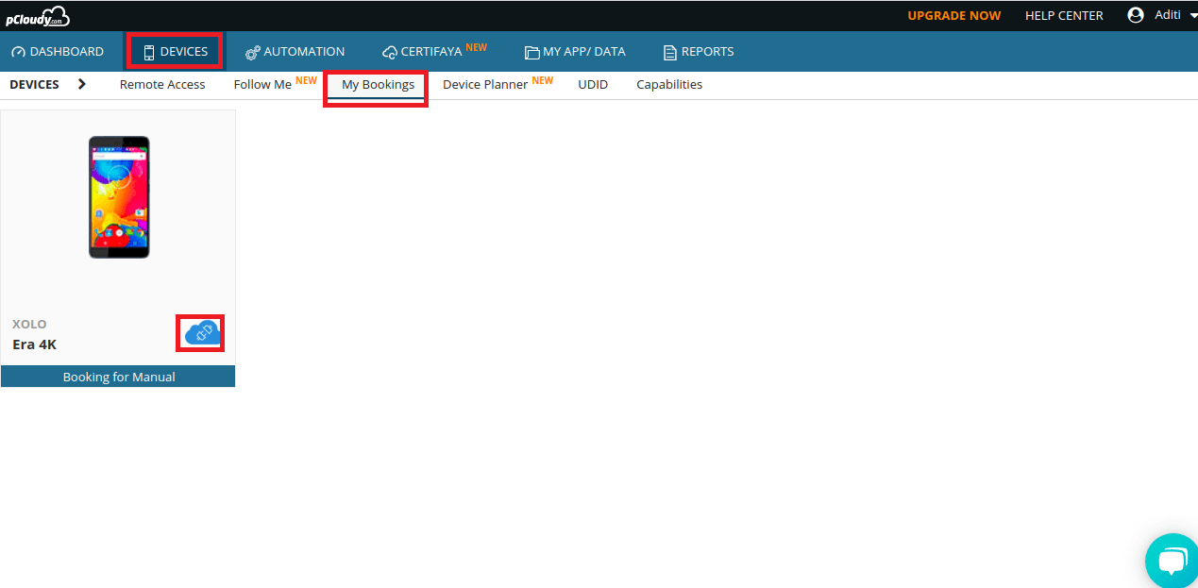
Task: Click the user avatar icon
Action: (1136, 15)
